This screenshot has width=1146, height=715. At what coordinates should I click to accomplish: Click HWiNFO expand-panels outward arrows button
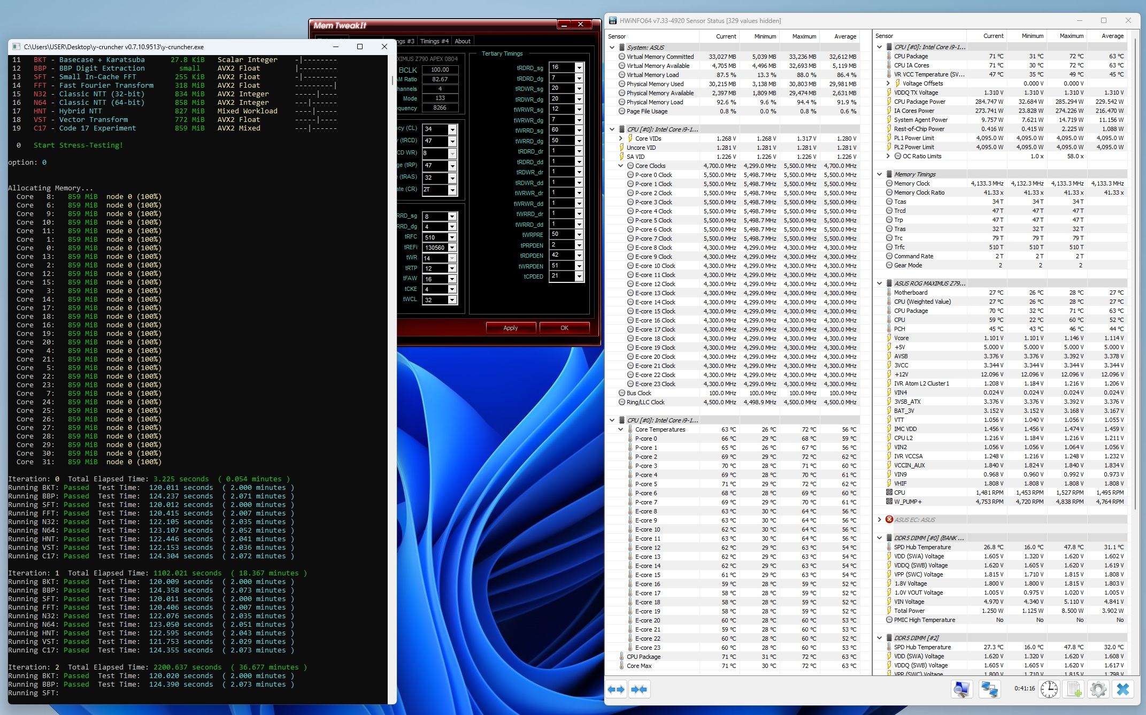pos(617,689)
